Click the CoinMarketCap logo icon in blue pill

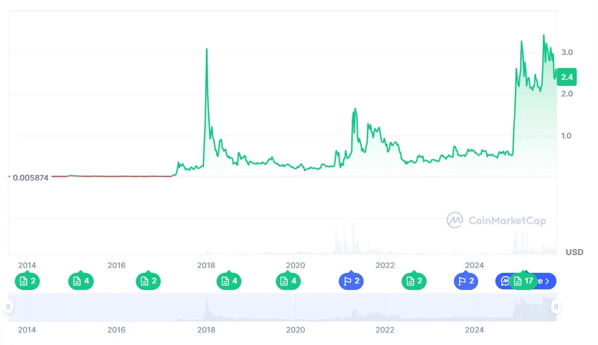coord(504,281)
